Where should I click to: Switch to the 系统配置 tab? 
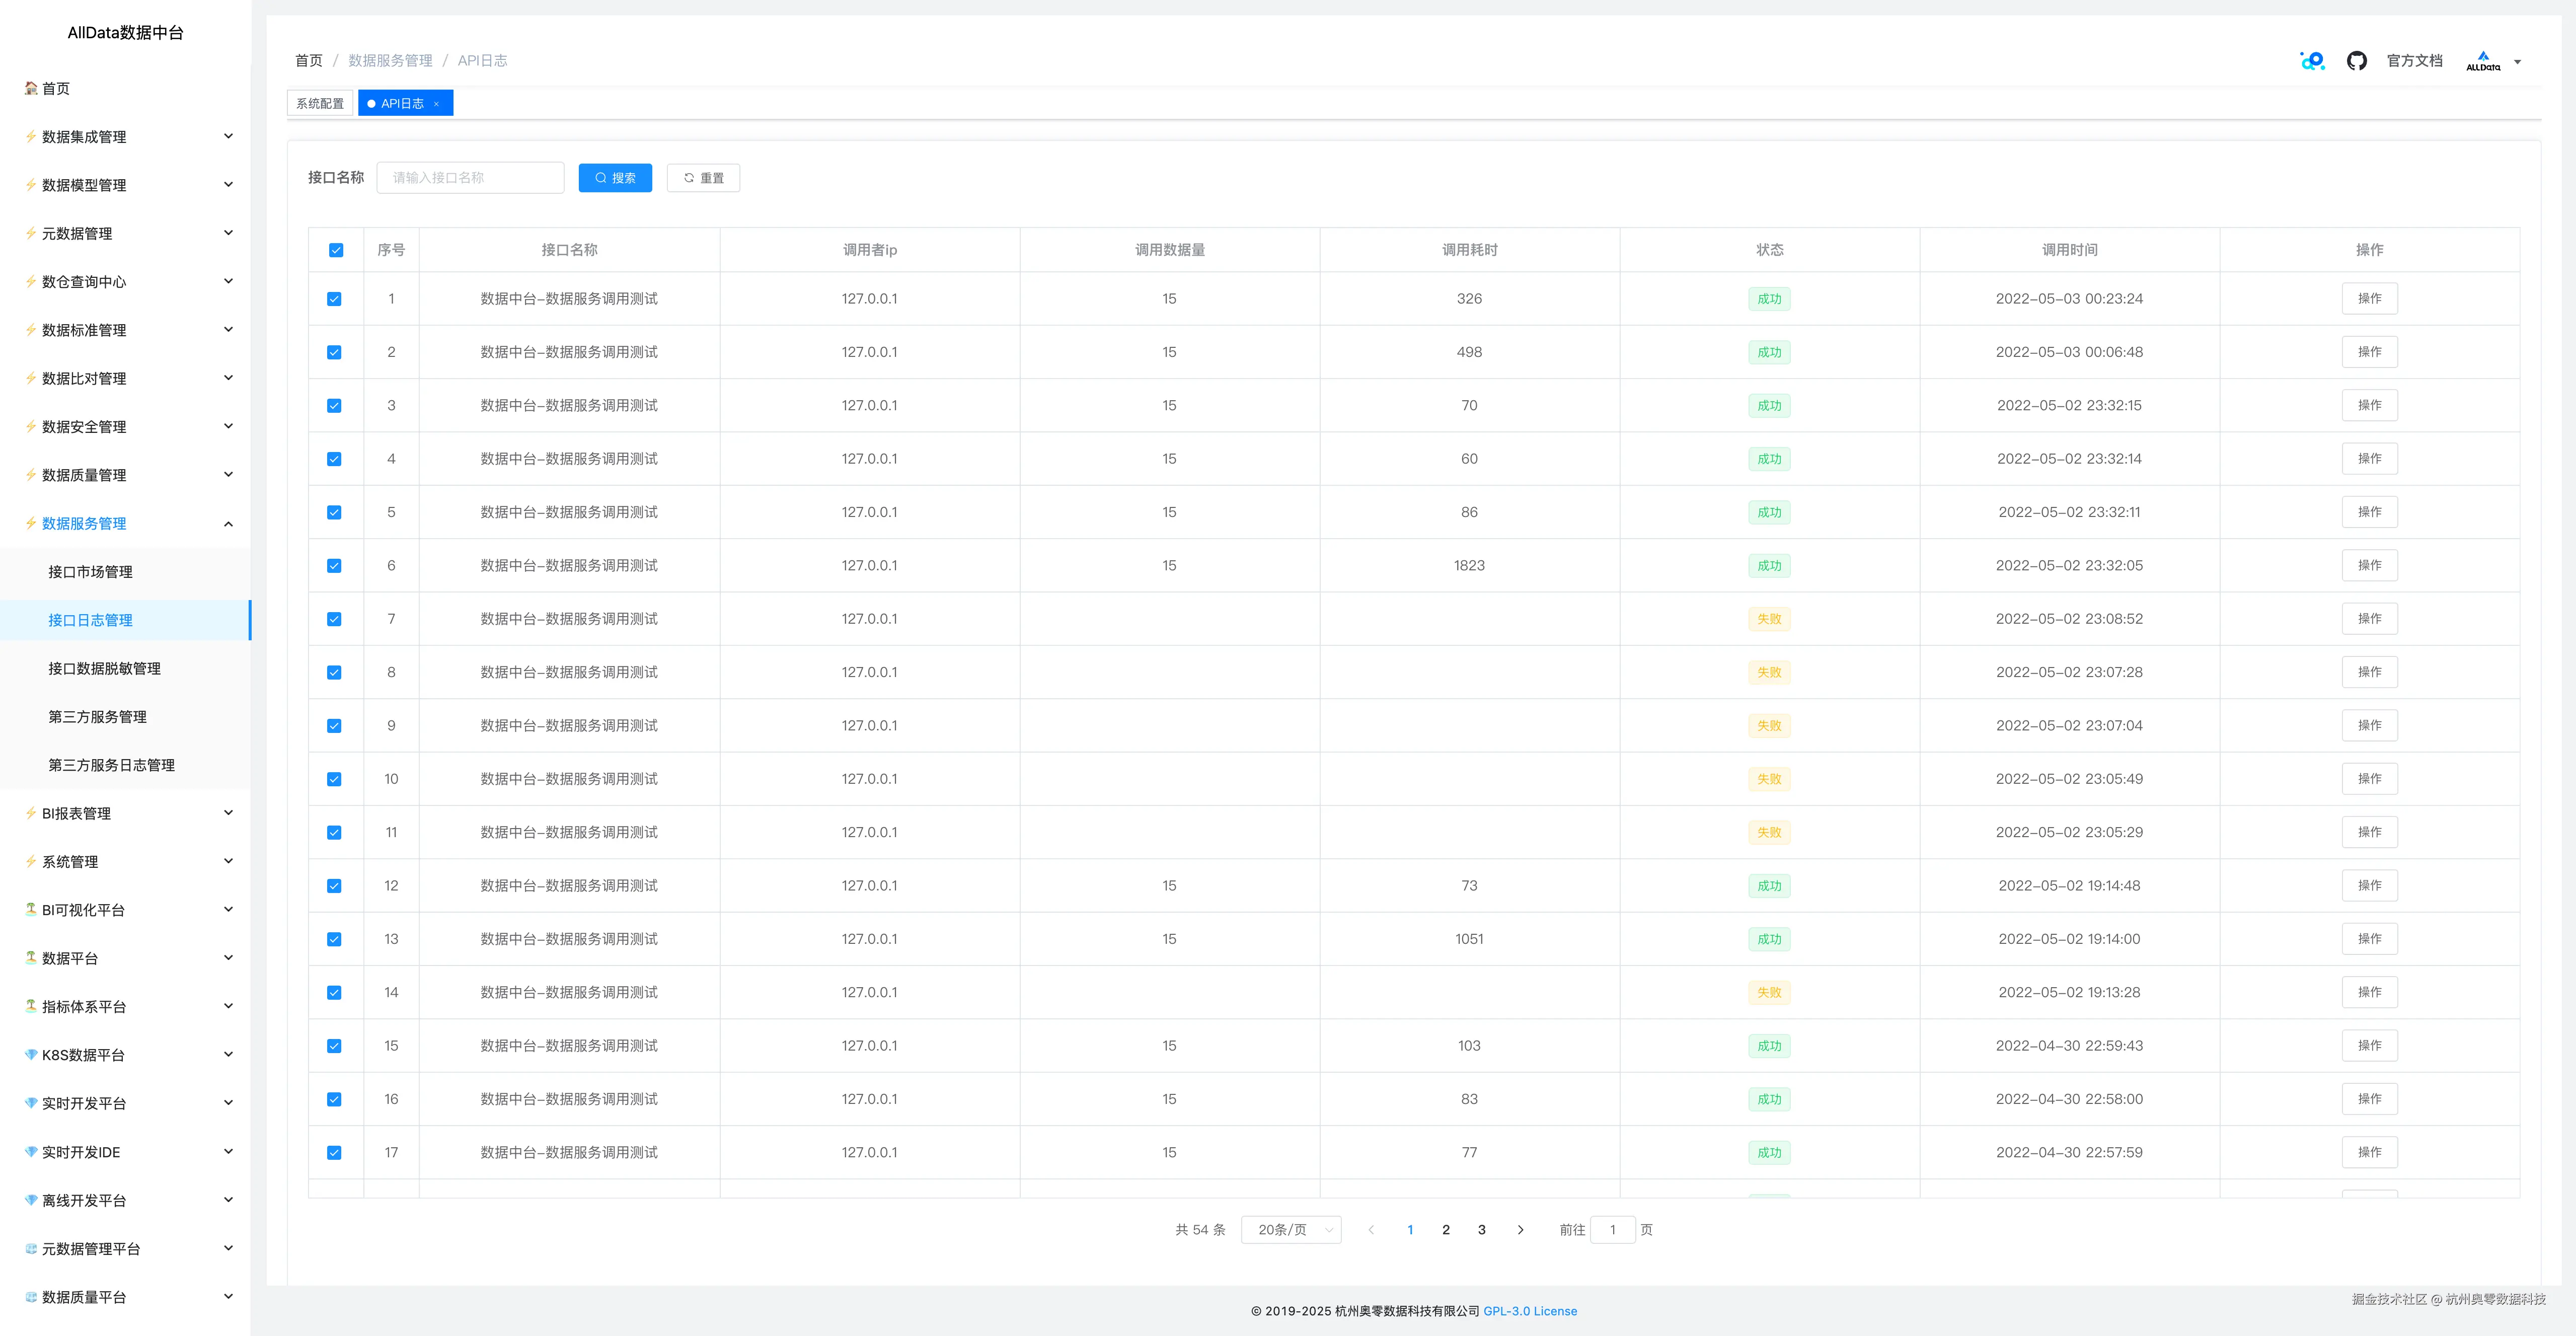[320, 104]
